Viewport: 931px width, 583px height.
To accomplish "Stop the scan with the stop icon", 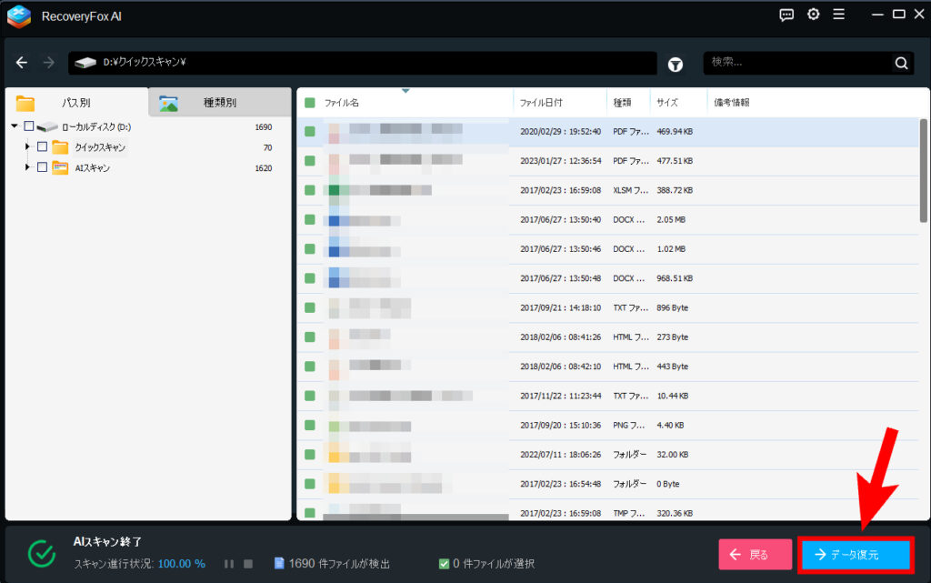I will click(x=248, y=564).
